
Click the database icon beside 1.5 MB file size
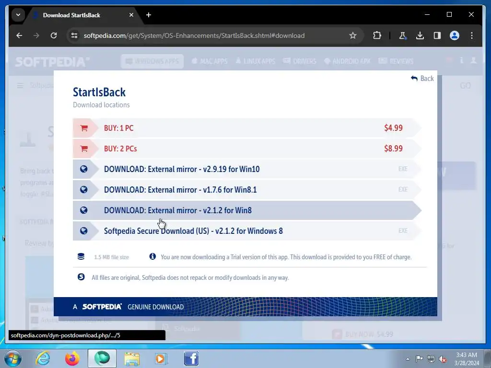(x=81, y=257)
